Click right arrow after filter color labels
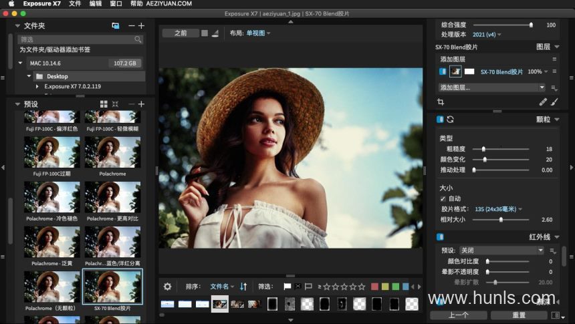575x324 pixels. [419, 287]
